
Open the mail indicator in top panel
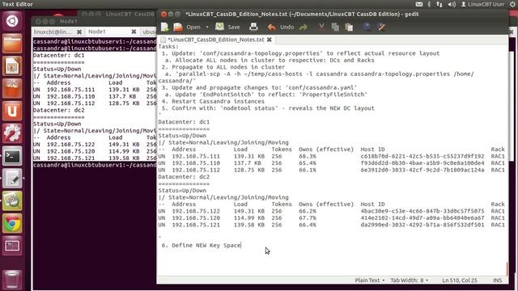(x=419, y=4)
